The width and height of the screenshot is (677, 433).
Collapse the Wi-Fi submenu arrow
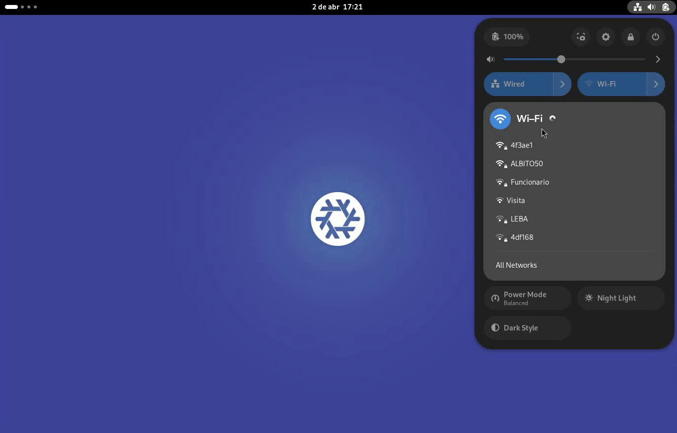point(656,84)
